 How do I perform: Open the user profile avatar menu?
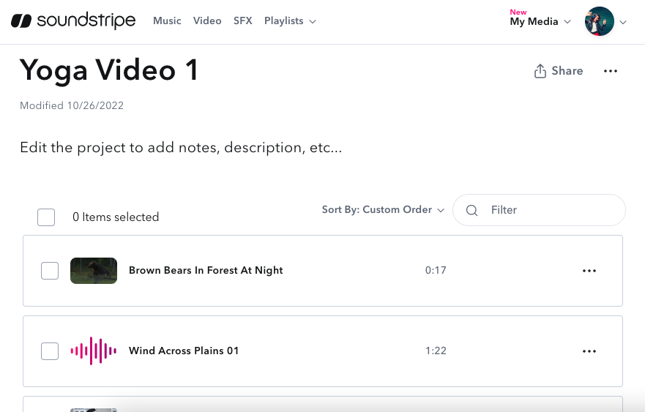(599, 22)
